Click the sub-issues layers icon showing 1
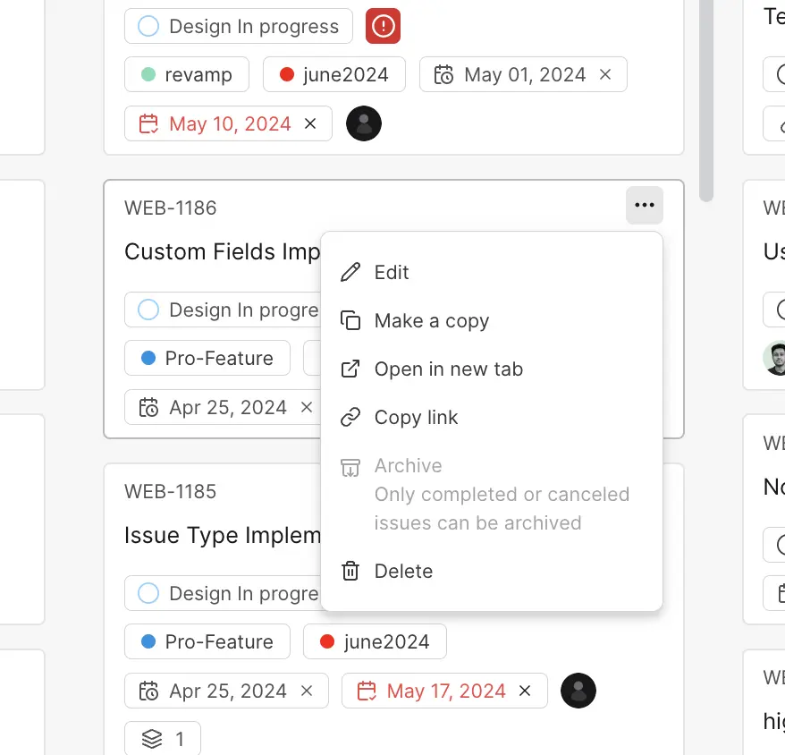Viewport: 785px width, 755px height. (x=153, y=739)
